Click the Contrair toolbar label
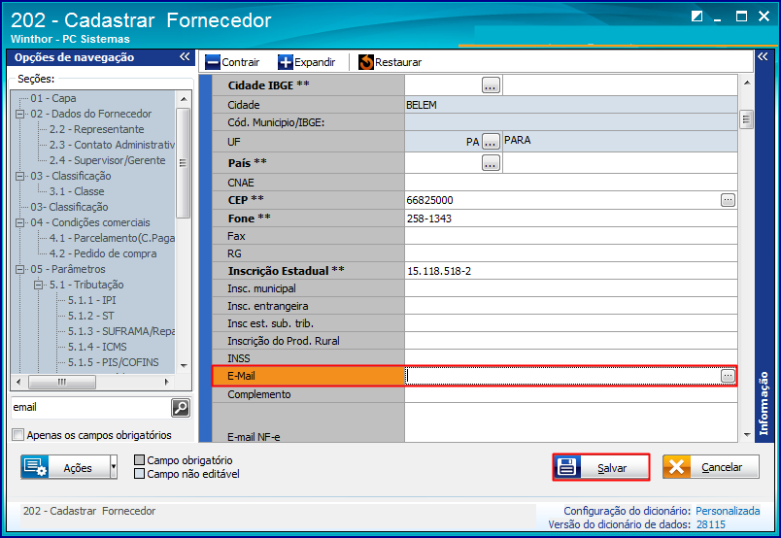 point(241,62)
